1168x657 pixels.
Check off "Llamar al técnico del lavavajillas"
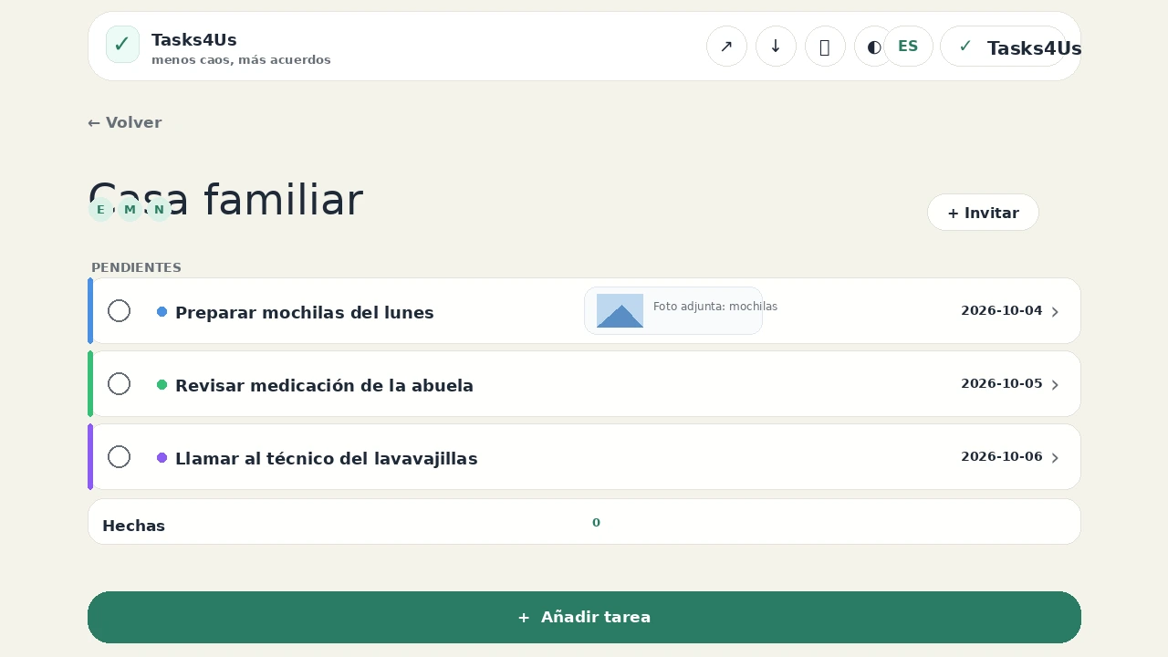119,457
